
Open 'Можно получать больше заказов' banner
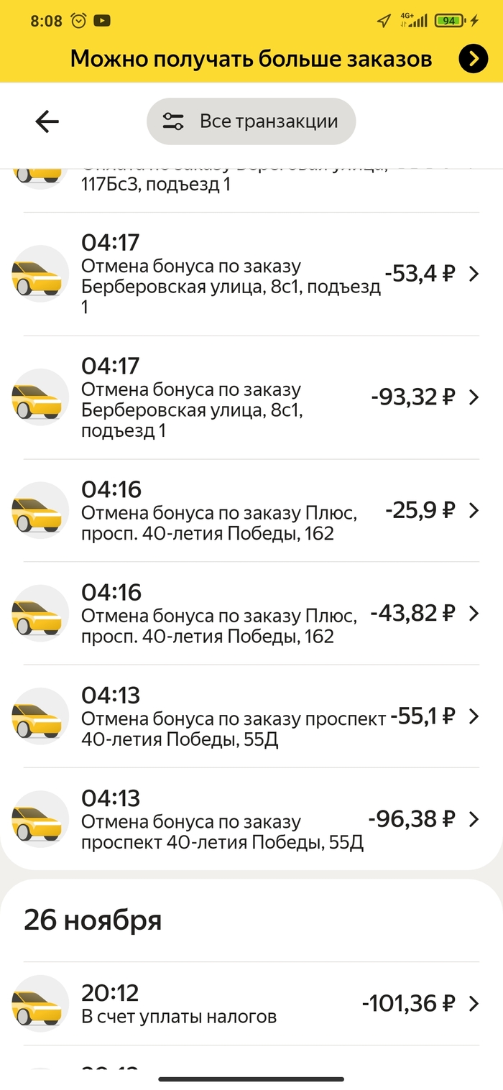click(x=251, y=59)
